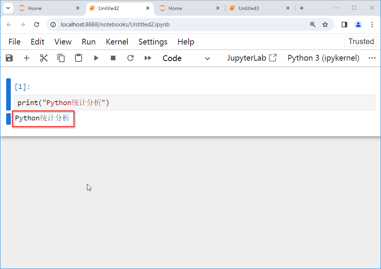The height and width of the screenshot is (269, 381).
Task: Cut the selected cell with the scissors icon
Action: 43,58
